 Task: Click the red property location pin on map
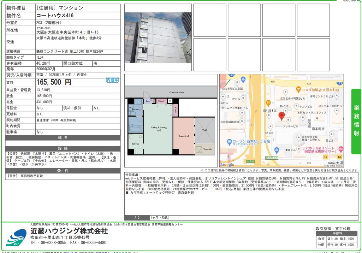[281, 116]
